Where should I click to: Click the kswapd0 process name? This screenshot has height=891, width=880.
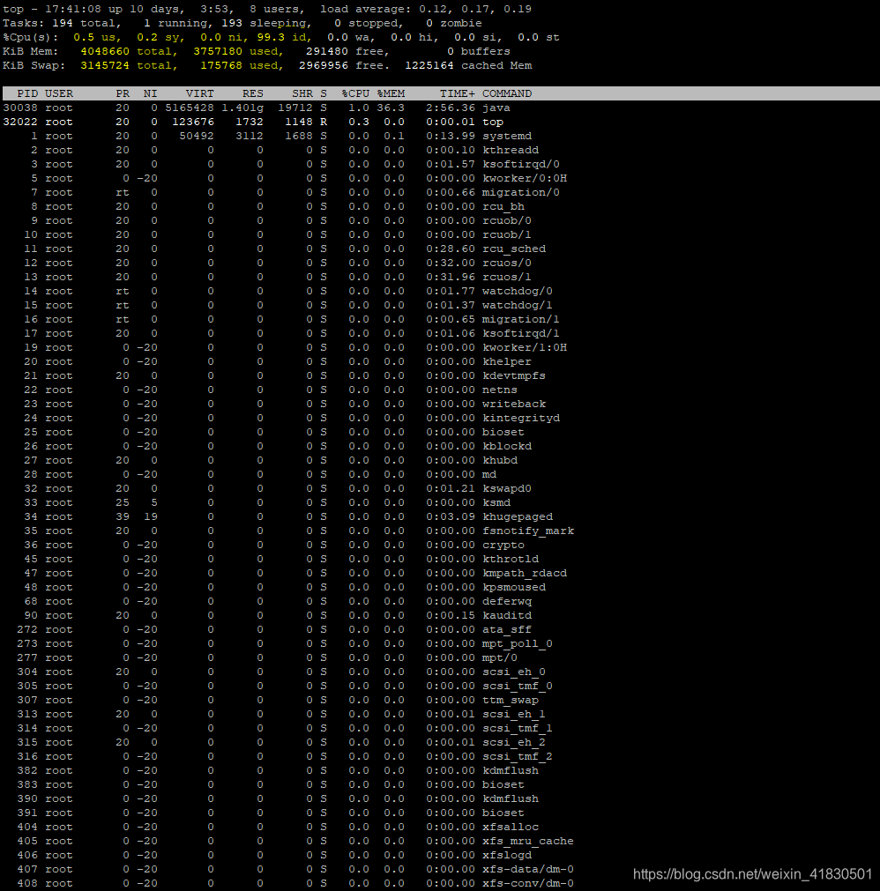tap(507, 488)
